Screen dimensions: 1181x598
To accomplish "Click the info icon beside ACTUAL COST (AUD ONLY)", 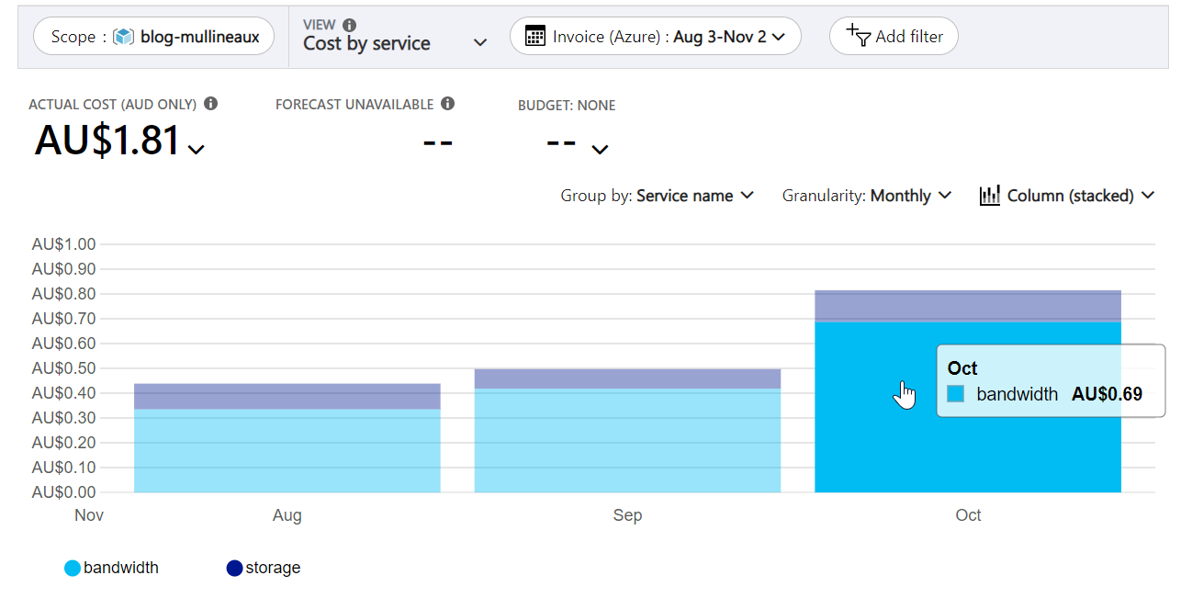I will (211, 104).
